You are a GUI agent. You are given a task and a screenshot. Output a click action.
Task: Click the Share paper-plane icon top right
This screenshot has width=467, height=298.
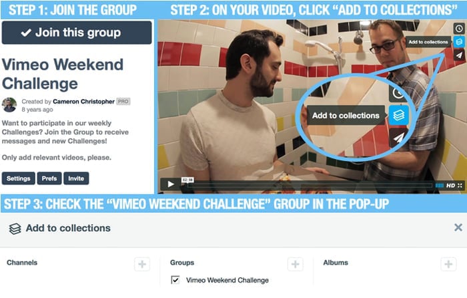(x=459, y=55)
